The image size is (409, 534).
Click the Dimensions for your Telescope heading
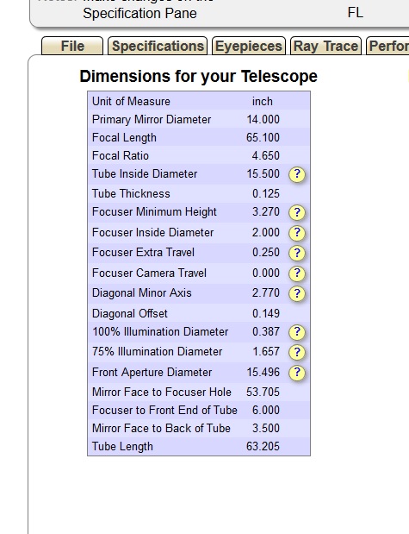point(198,76)
